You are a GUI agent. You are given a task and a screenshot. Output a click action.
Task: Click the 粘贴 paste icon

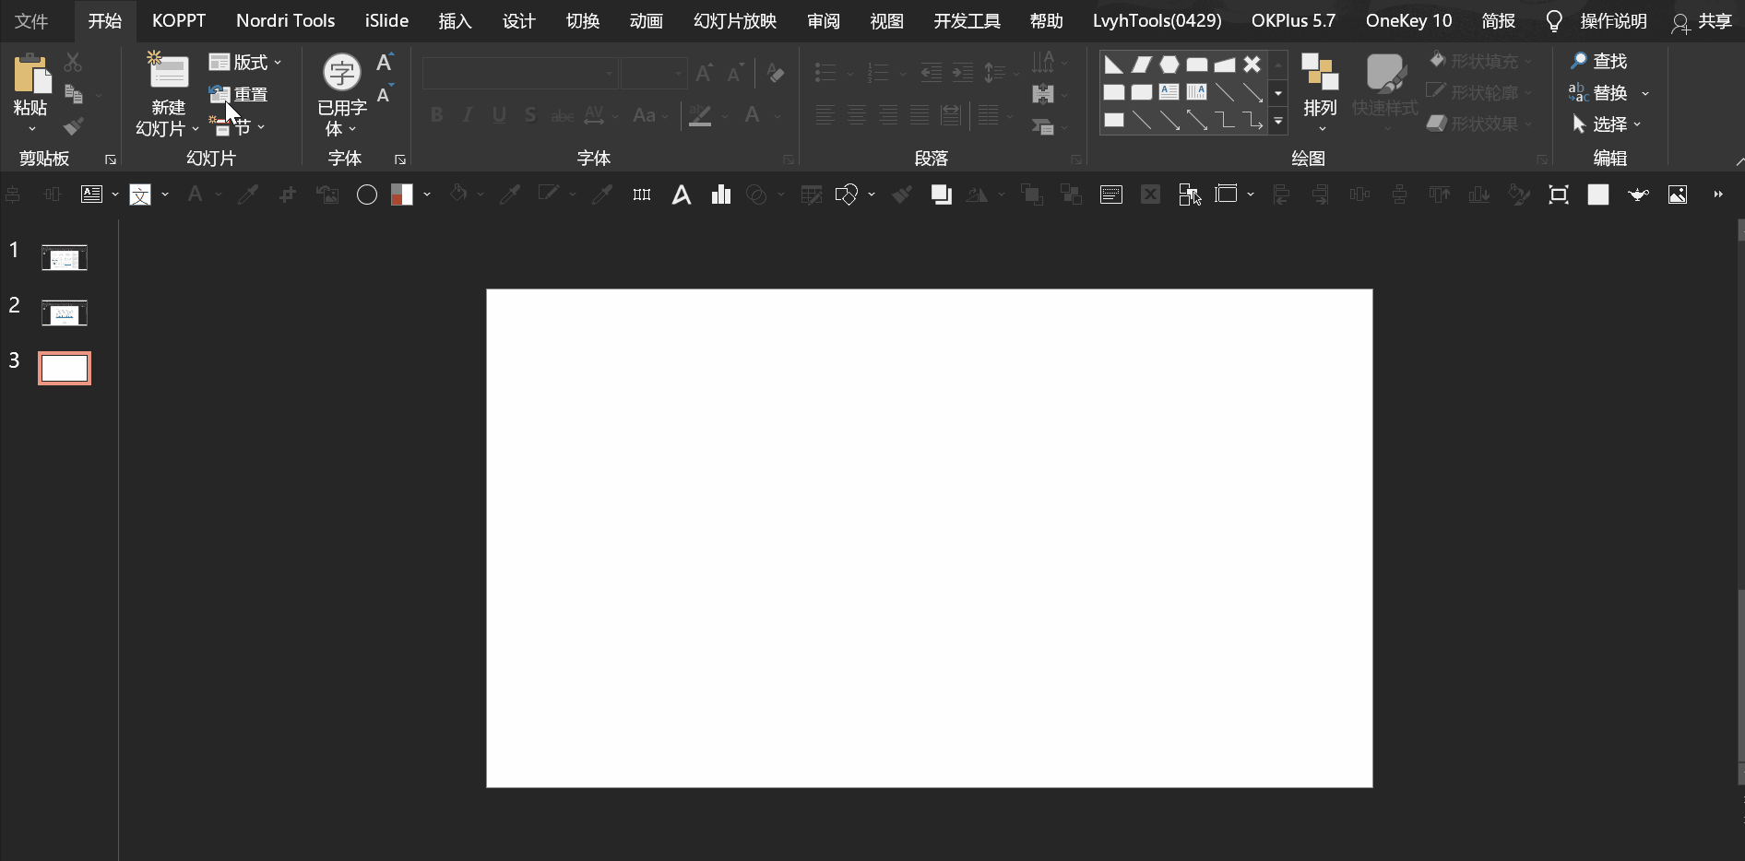tap(32, 73)
